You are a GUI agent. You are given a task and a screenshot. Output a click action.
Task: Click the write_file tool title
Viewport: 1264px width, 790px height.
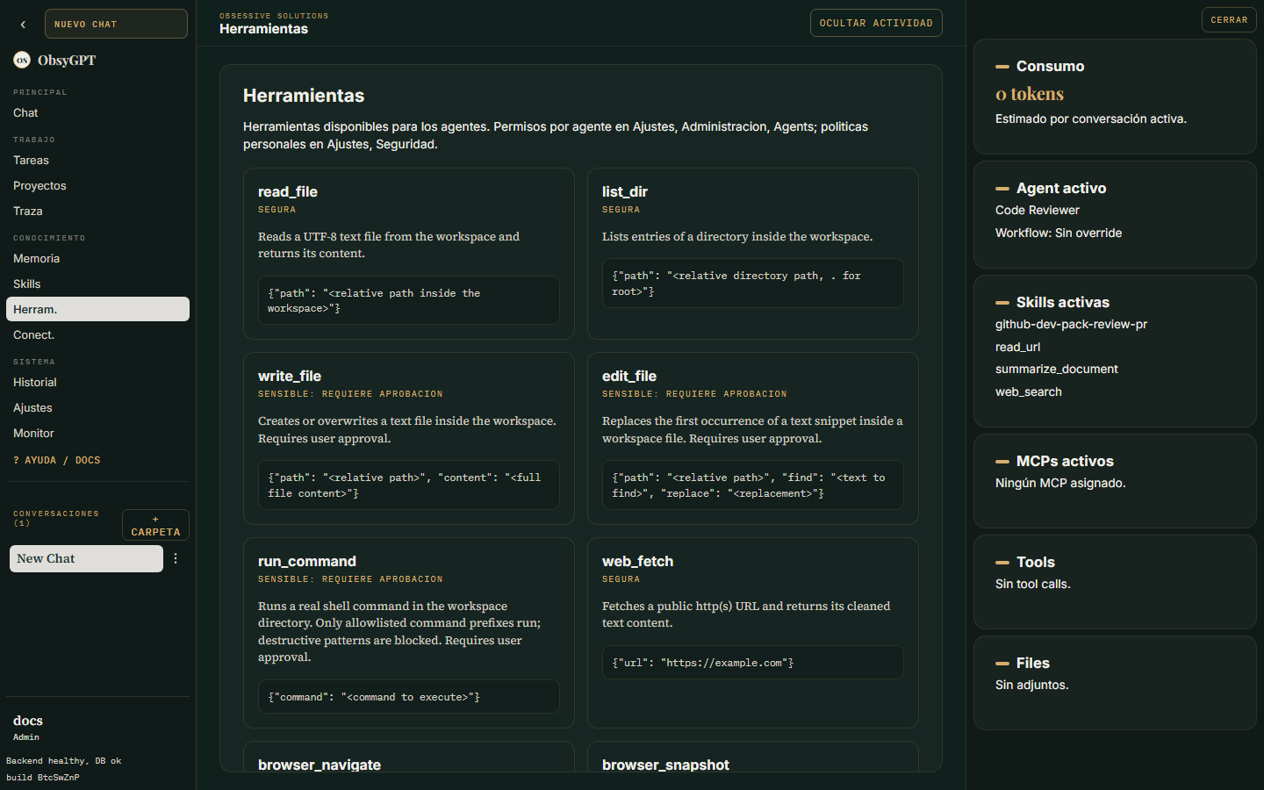click(290, 376)
